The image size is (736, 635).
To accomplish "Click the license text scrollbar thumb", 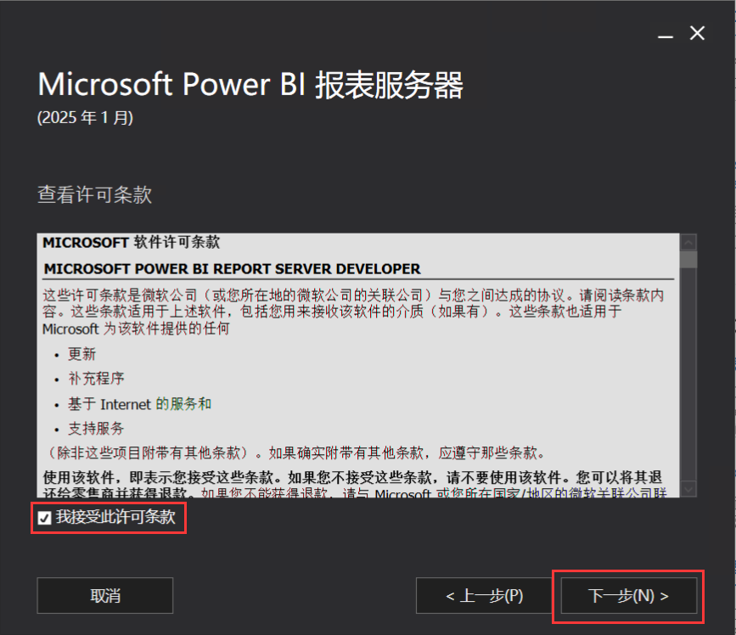I will coord(688,260).
